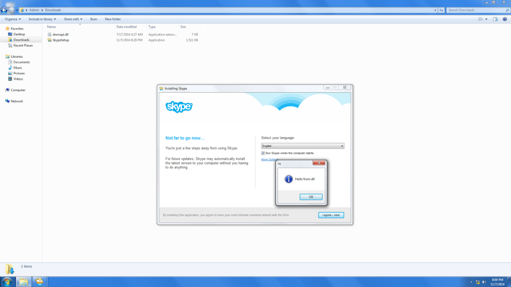511x287 pixels.
Task: Click the blue information icon in Hi dialog
Action: click(x=288, y=179)
